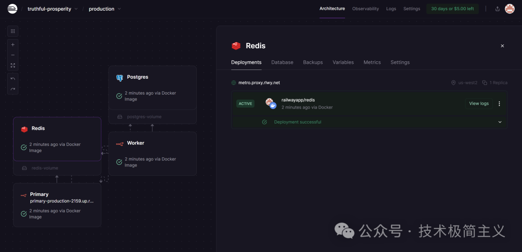This screenshot has width=522, height=252.
Task: Open the primary-production-2159 domain link
Action: click(x=62, y=201)
